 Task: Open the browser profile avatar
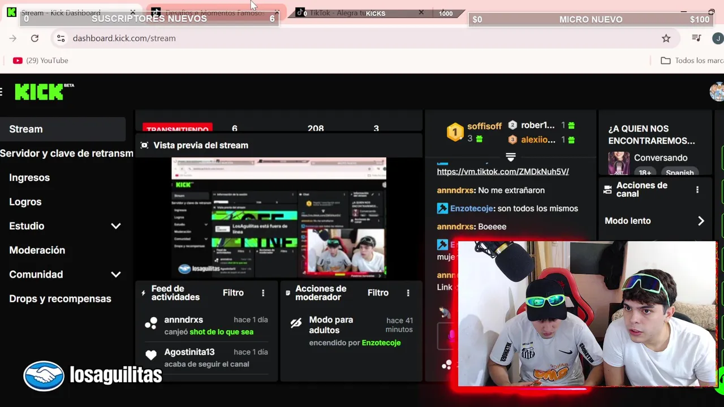[x=717, y=38]
